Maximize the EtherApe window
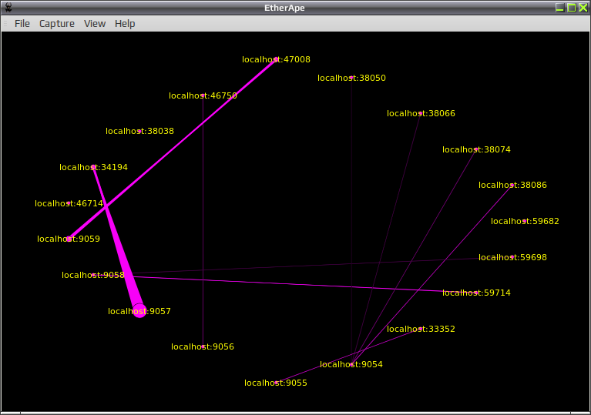 coord(572,8)
